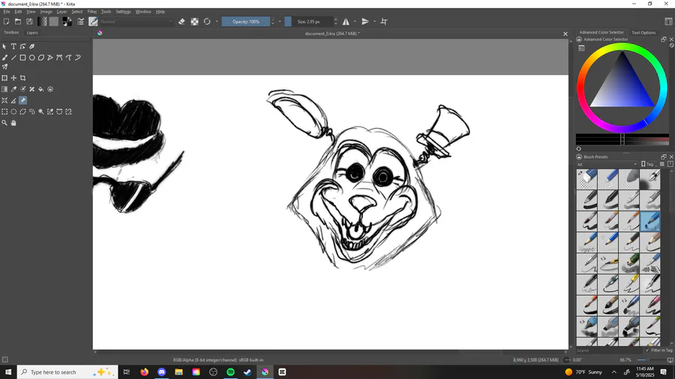The width and height of the screenshot is (675, 379).
Task: Open foreground/background color selector
Action: [67, 22]
